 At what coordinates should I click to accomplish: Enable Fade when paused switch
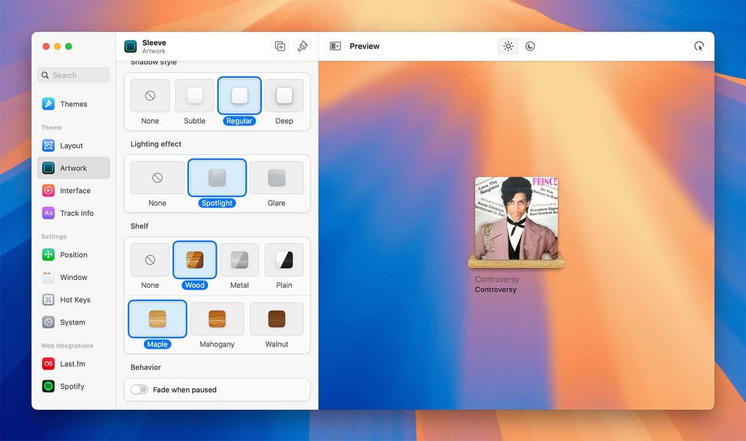[x=139, y=390]
